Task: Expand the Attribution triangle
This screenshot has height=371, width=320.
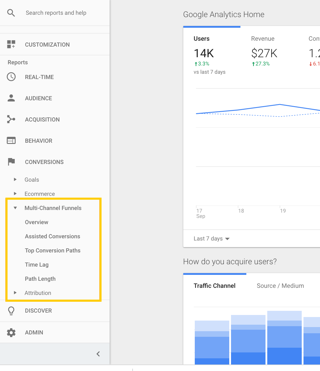Action: pyautogui.click(x=15, y=293)
